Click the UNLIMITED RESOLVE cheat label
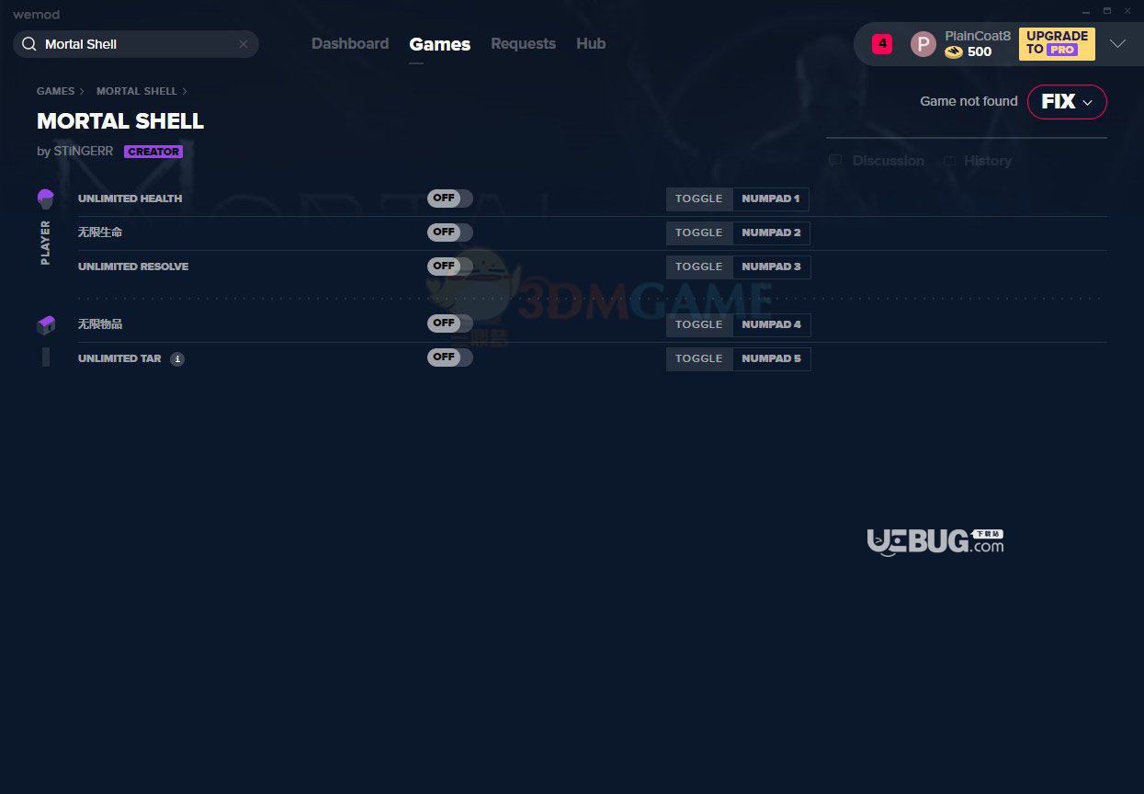 [133, 267]
